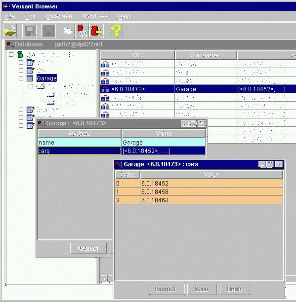Click the table icon beside Garage tree node
The image size is (296, 302).
(30, 78)
